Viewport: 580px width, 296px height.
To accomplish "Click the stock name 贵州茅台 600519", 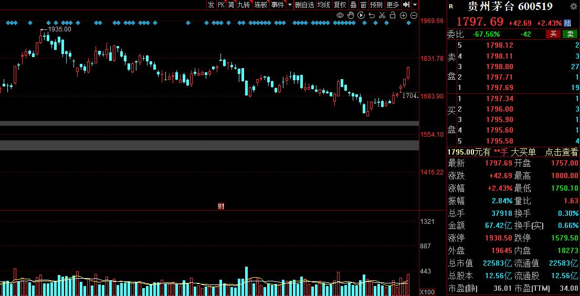I will point(511,6).
